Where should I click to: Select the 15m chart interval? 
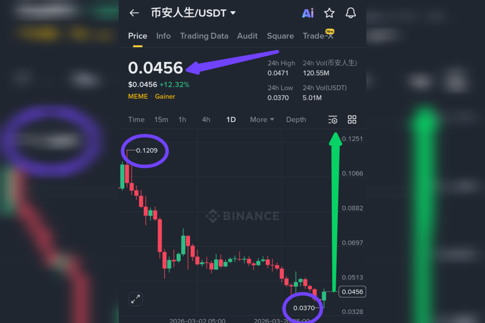pos(161,120)
